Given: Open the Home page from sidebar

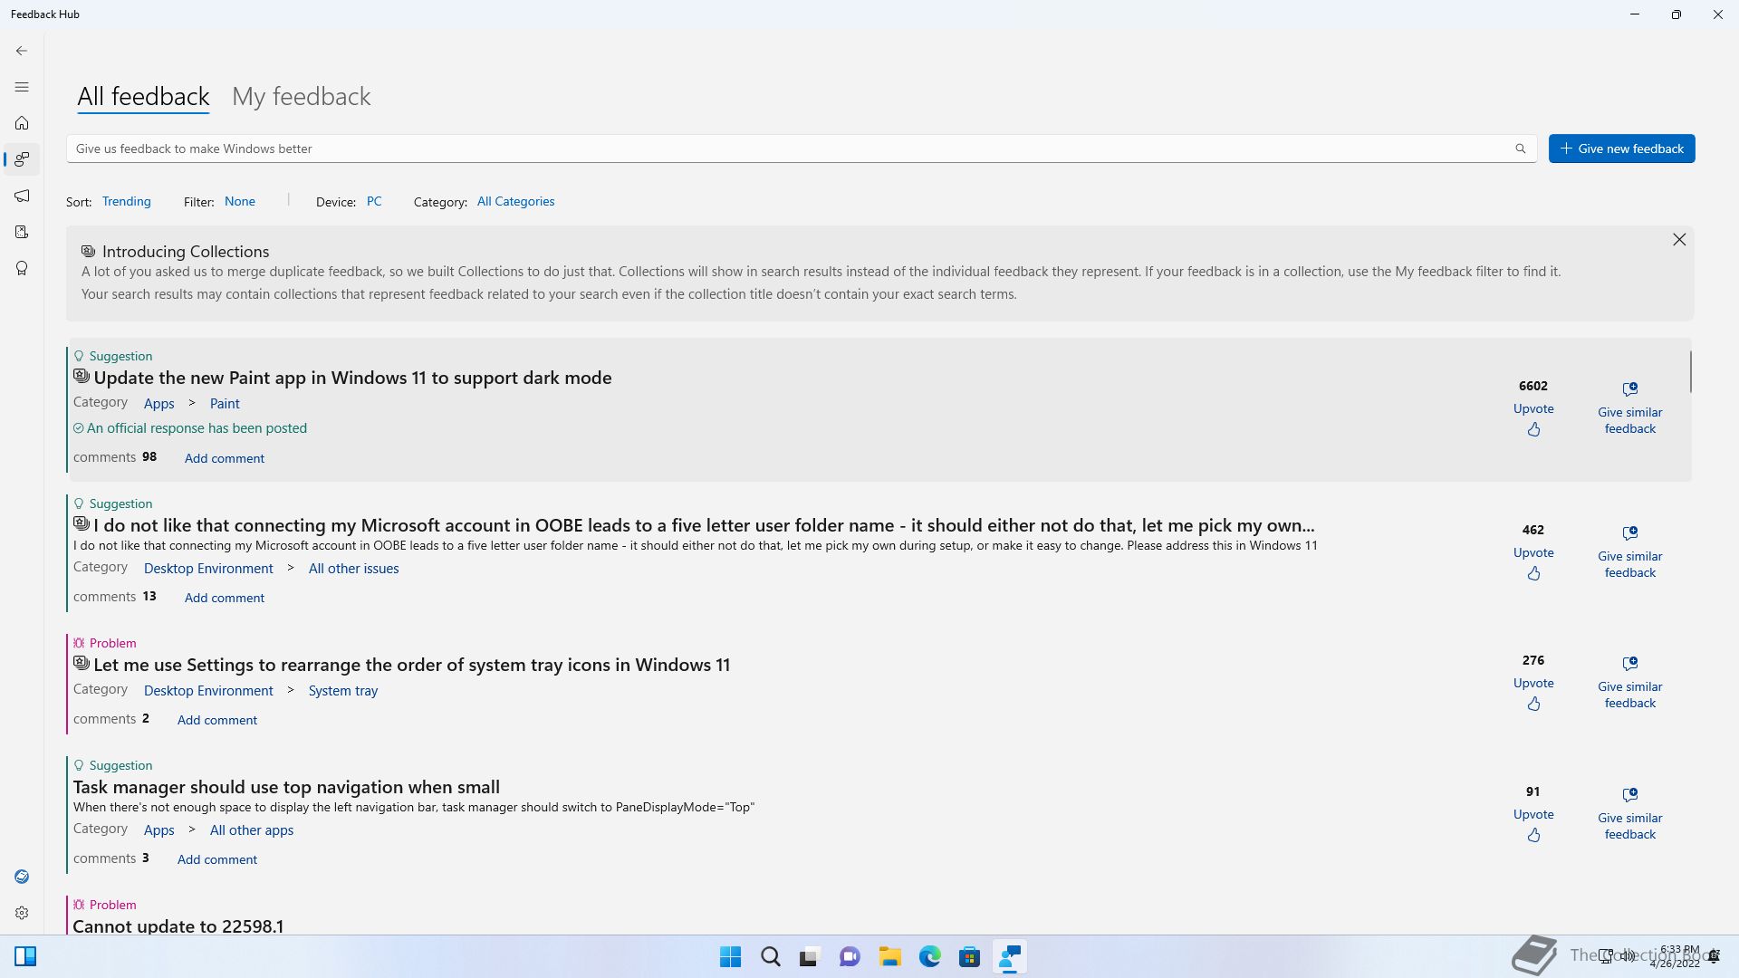Looking at the screenshot, I should click(x=22, y=123).
